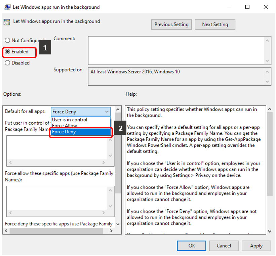Click the policy icon beside the heading text
The image size is (276, 256).
tap(7, 22)
